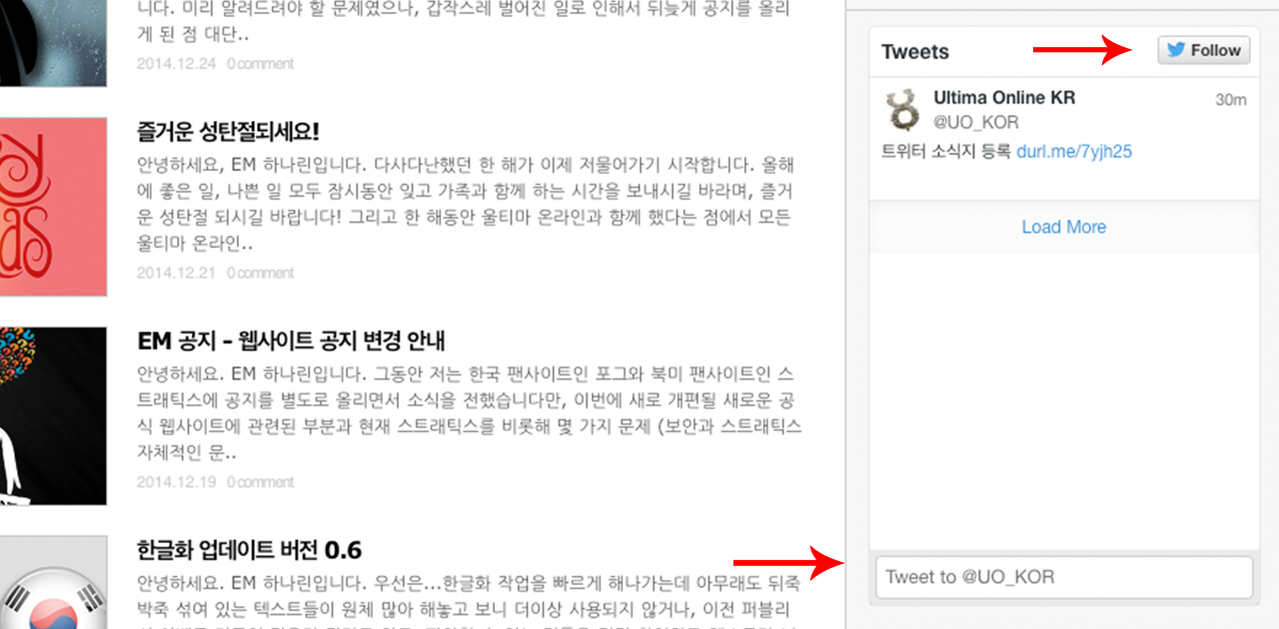Open the 30m tweet timestamp

coord(1231,100)
